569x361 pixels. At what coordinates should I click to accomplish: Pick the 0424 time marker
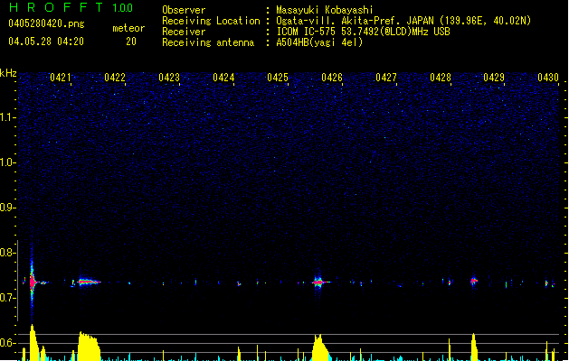click(x=223, y=78)
